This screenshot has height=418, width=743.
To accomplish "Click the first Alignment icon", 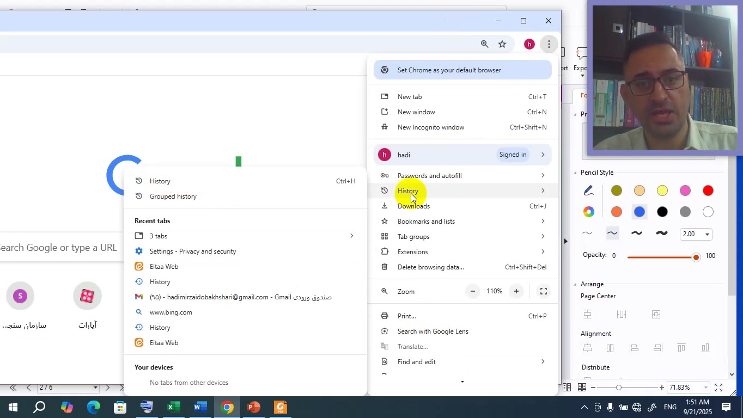I will 587,348.
